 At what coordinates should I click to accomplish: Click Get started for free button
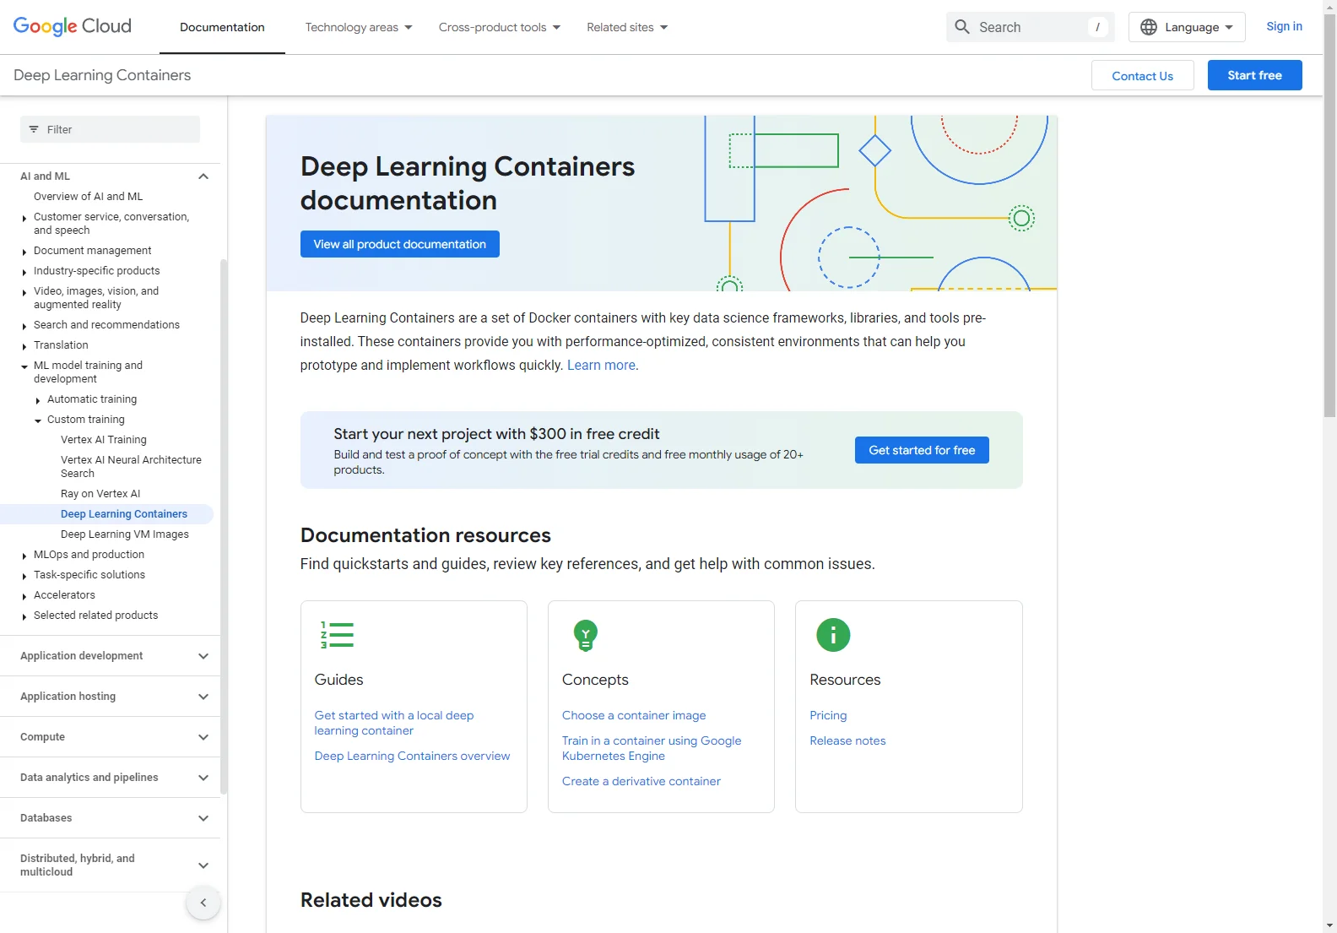point(922,450)
